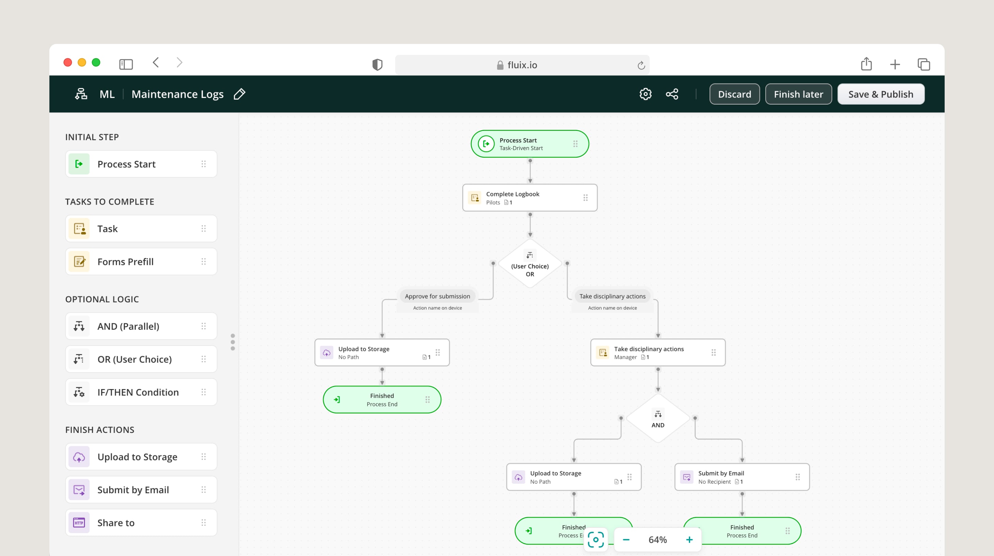Click Forms Prefill drag handle
This screenshot has height=556, width=994.
point(203,262)
